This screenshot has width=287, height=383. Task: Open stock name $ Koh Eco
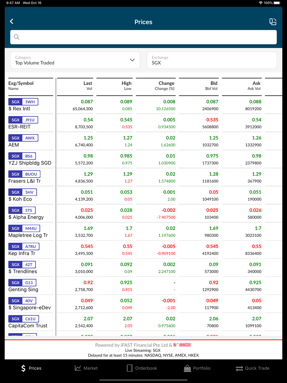(20, 199)
